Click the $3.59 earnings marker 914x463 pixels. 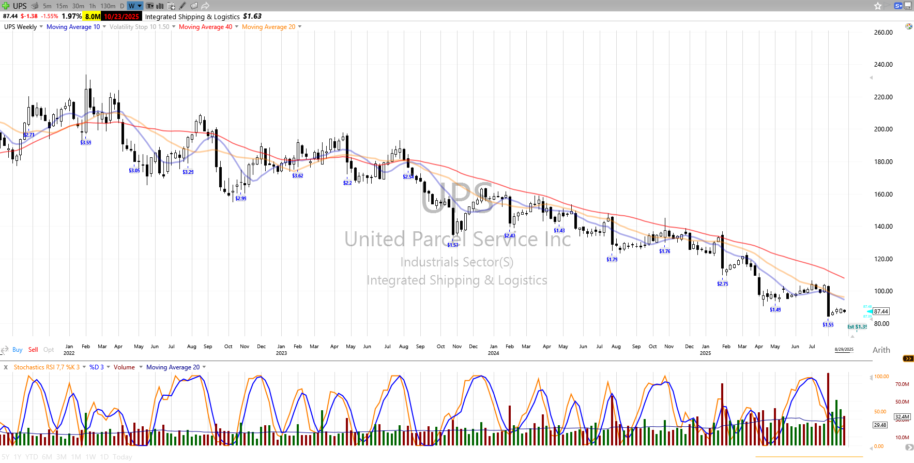(86, 143)
